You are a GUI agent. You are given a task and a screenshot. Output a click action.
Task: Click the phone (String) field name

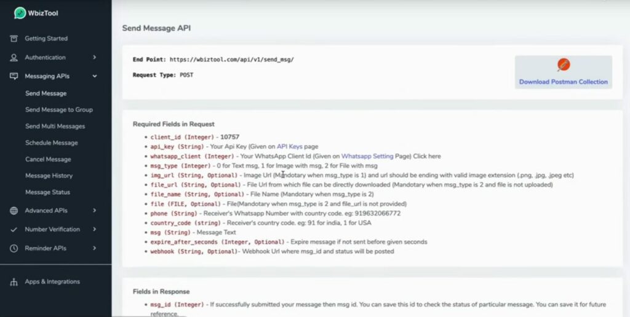coord(174,213)
